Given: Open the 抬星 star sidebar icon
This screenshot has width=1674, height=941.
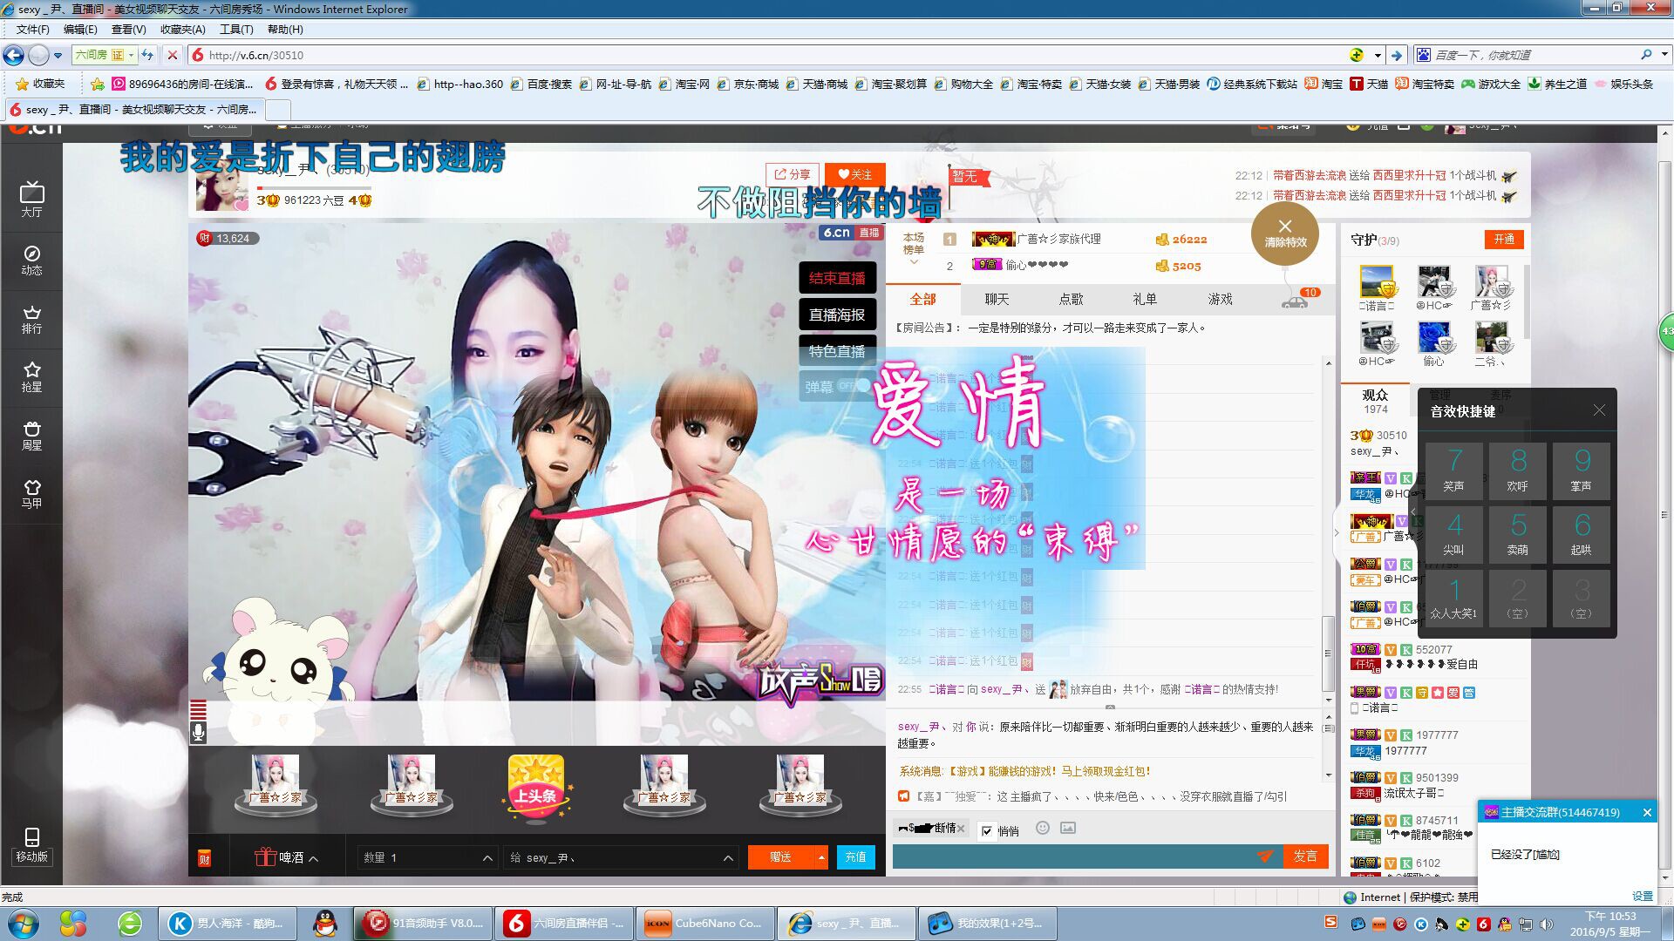Looking at the screenshot, I should [x=31, y=376].
